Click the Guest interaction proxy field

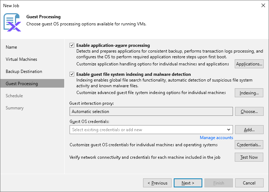(151, 112)
